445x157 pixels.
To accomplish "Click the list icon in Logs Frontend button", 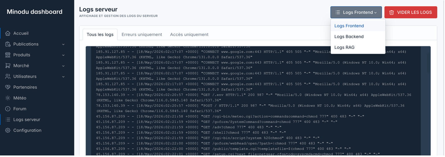I will (x=338, y=12).
